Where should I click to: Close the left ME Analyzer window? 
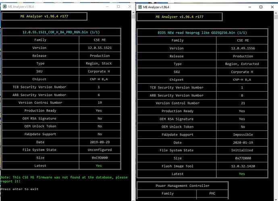point(130,6)
